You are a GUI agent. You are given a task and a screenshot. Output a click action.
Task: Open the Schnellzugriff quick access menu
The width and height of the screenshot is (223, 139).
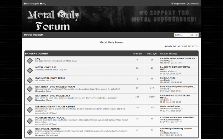point(31,4)
